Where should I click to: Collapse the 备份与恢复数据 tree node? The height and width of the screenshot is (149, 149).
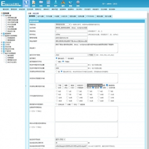coord(2,53)
